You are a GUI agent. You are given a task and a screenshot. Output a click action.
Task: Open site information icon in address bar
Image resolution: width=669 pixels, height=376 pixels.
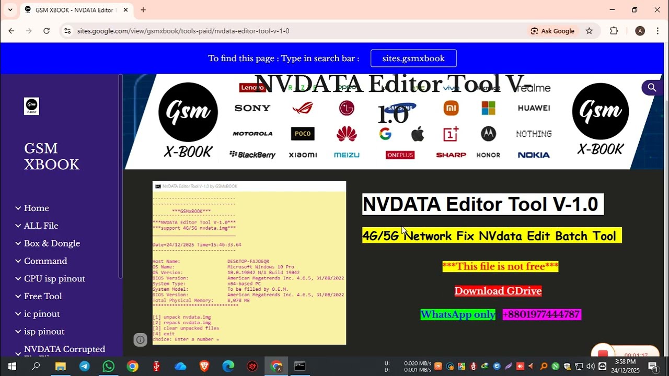click(67, 31)
